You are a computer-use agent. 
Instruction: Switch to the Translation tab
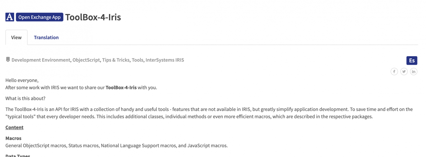pos(46,38)
